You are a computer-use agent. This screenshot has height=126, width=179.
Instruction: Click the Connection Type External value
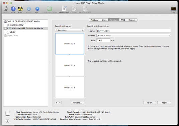(37, 117)
